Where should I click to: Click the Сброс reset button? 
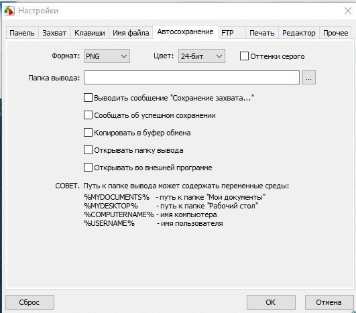(29, 302)
